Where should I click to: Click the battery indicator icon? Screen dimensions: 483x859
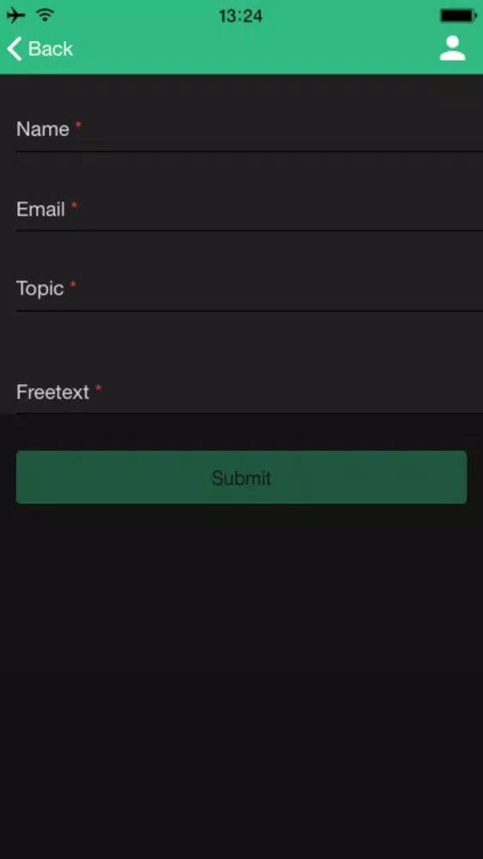(458, 15)
